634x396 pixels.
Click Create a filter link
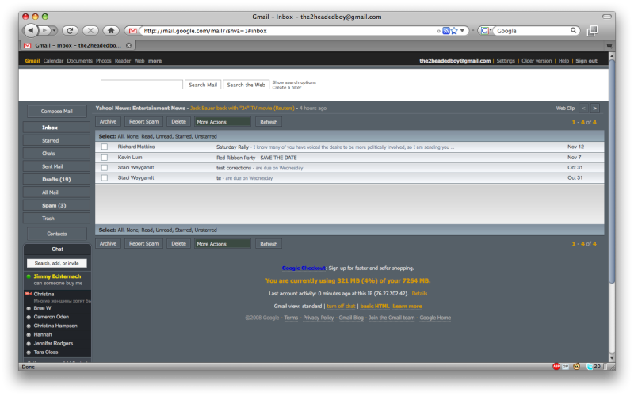coord(287,87)
